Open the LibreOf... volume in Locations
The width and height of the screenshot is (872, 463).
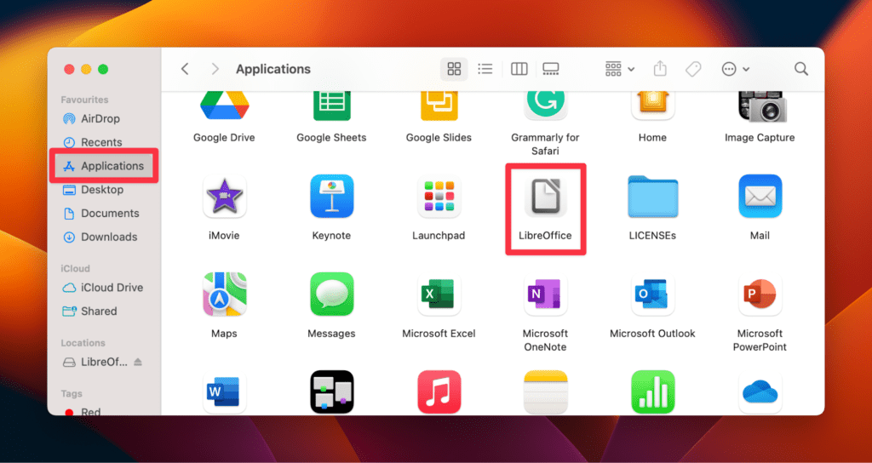click(x=95, y=362)
